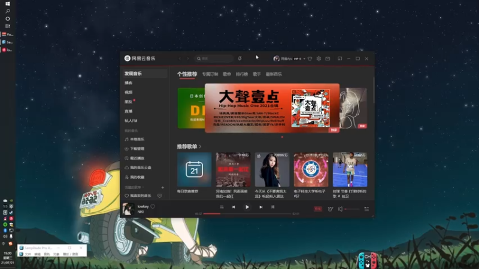Image resolution: width=479 pixels, height=269 pixels.
Task: Expand the 推荐歌单 section chevron
Action: [x=200, y=146]
